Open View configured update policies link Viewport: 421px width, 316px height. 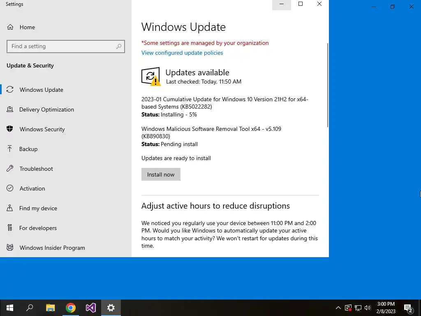[x=182, y=53]
